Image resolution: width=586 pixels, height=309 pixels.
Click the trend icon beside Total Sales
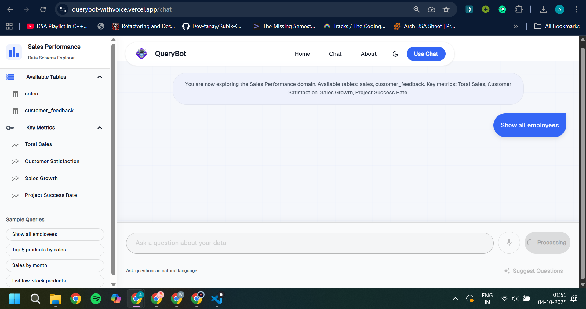point(15,144)
